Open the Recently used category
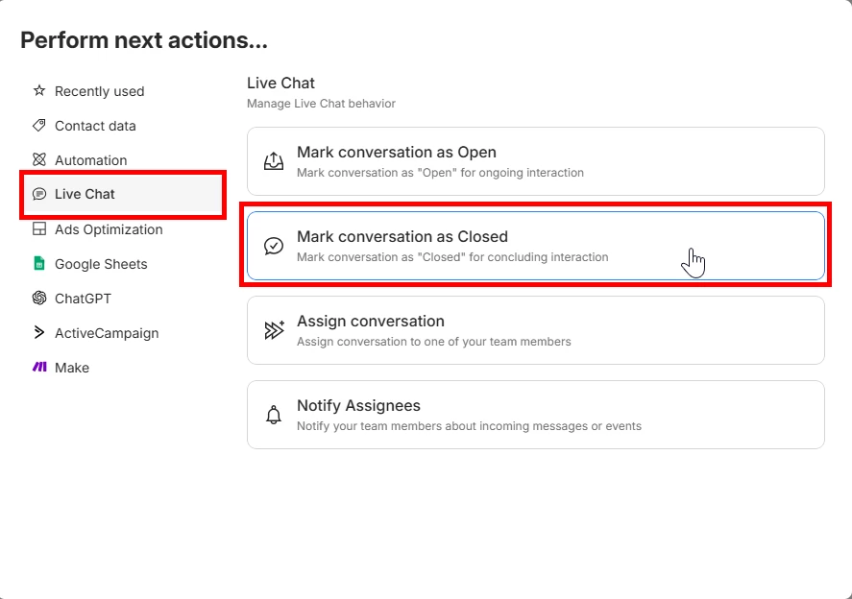The height and width of the screenshot is (599, 852). [x=99, y=91]
